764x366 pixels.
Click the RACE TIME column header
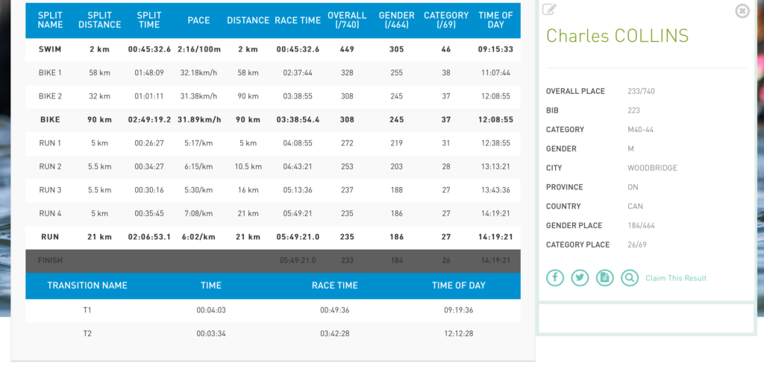click(298, 20)
